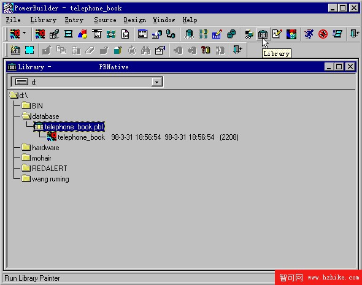Open the dropdown arrow beside the first PowerBar icon
The width and height of the screenshot is (362, 285).
click(x=25, y=34)
